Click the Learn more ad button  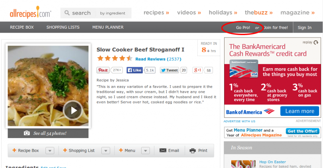(x=299, y=111)
